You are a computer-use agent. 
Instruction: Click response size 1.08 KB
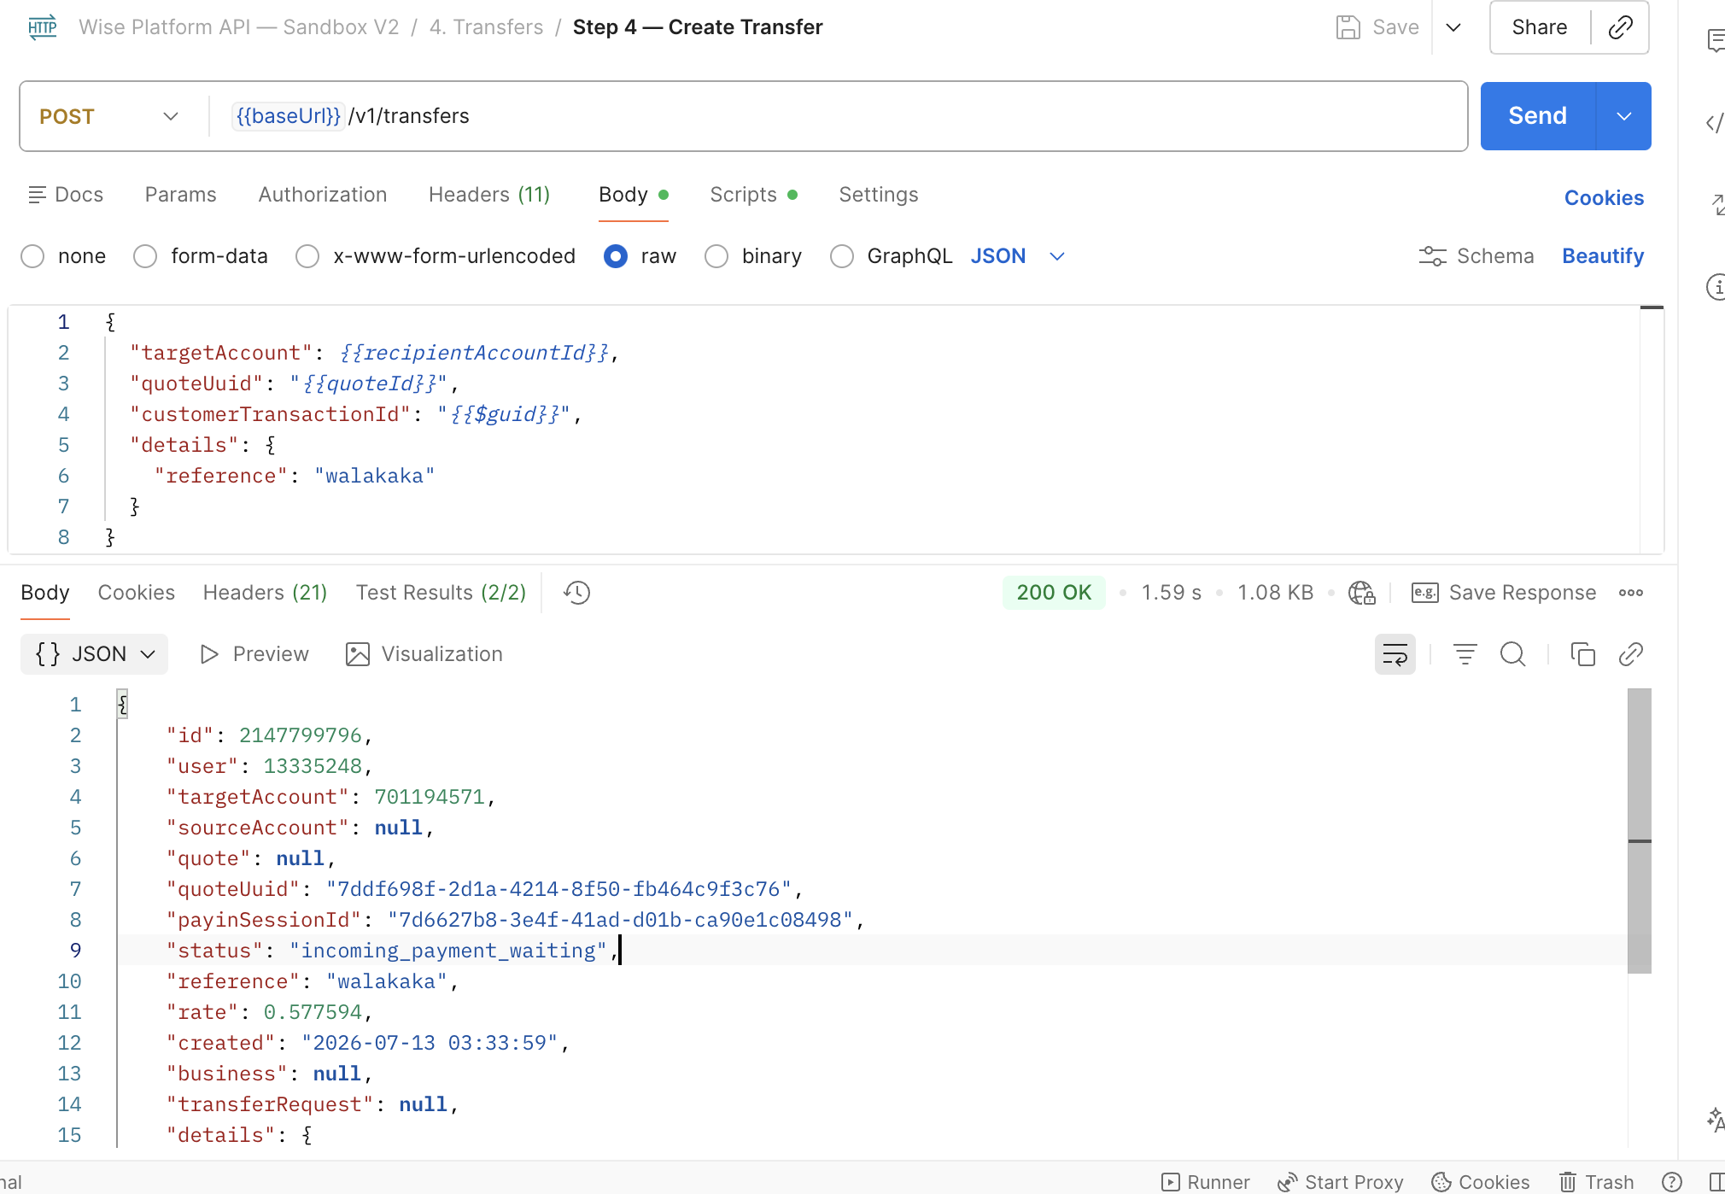(1275, 593)
